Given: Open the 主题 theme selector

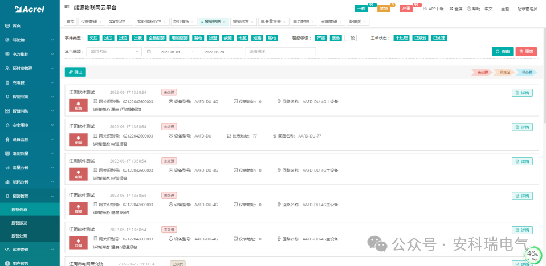Looking at the screenshot, I should 504,9.
